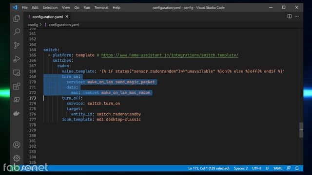The width and height of the screenshot is (312, 175).
Task: Click 'wake_on_lan.send_magic_packet' text
Action: coord(121,82)
